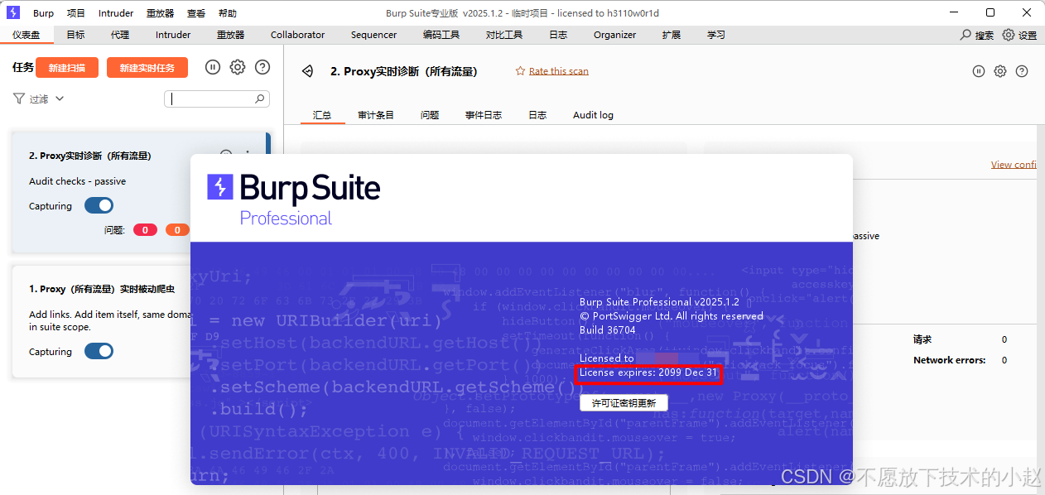
Task: Click the star icon before Rate this scan
Action: click(x=520, y=71)
